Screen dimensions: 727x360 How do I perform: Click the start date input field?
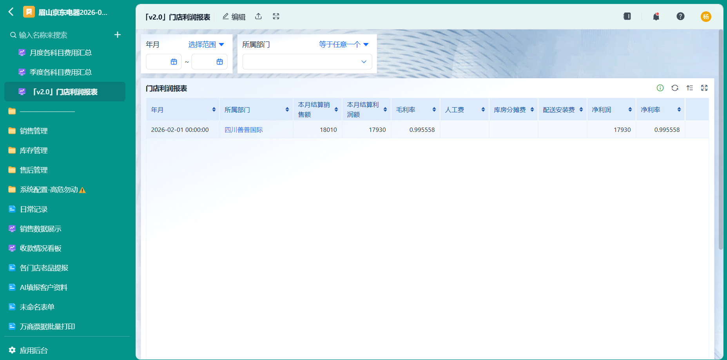tap(164, 62)
